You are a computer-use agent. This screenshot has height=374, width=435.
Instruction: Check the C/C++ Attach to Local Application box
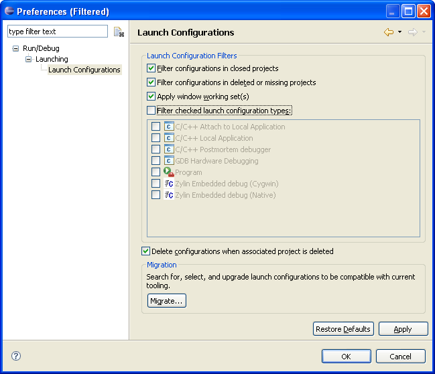click(156, 127)
